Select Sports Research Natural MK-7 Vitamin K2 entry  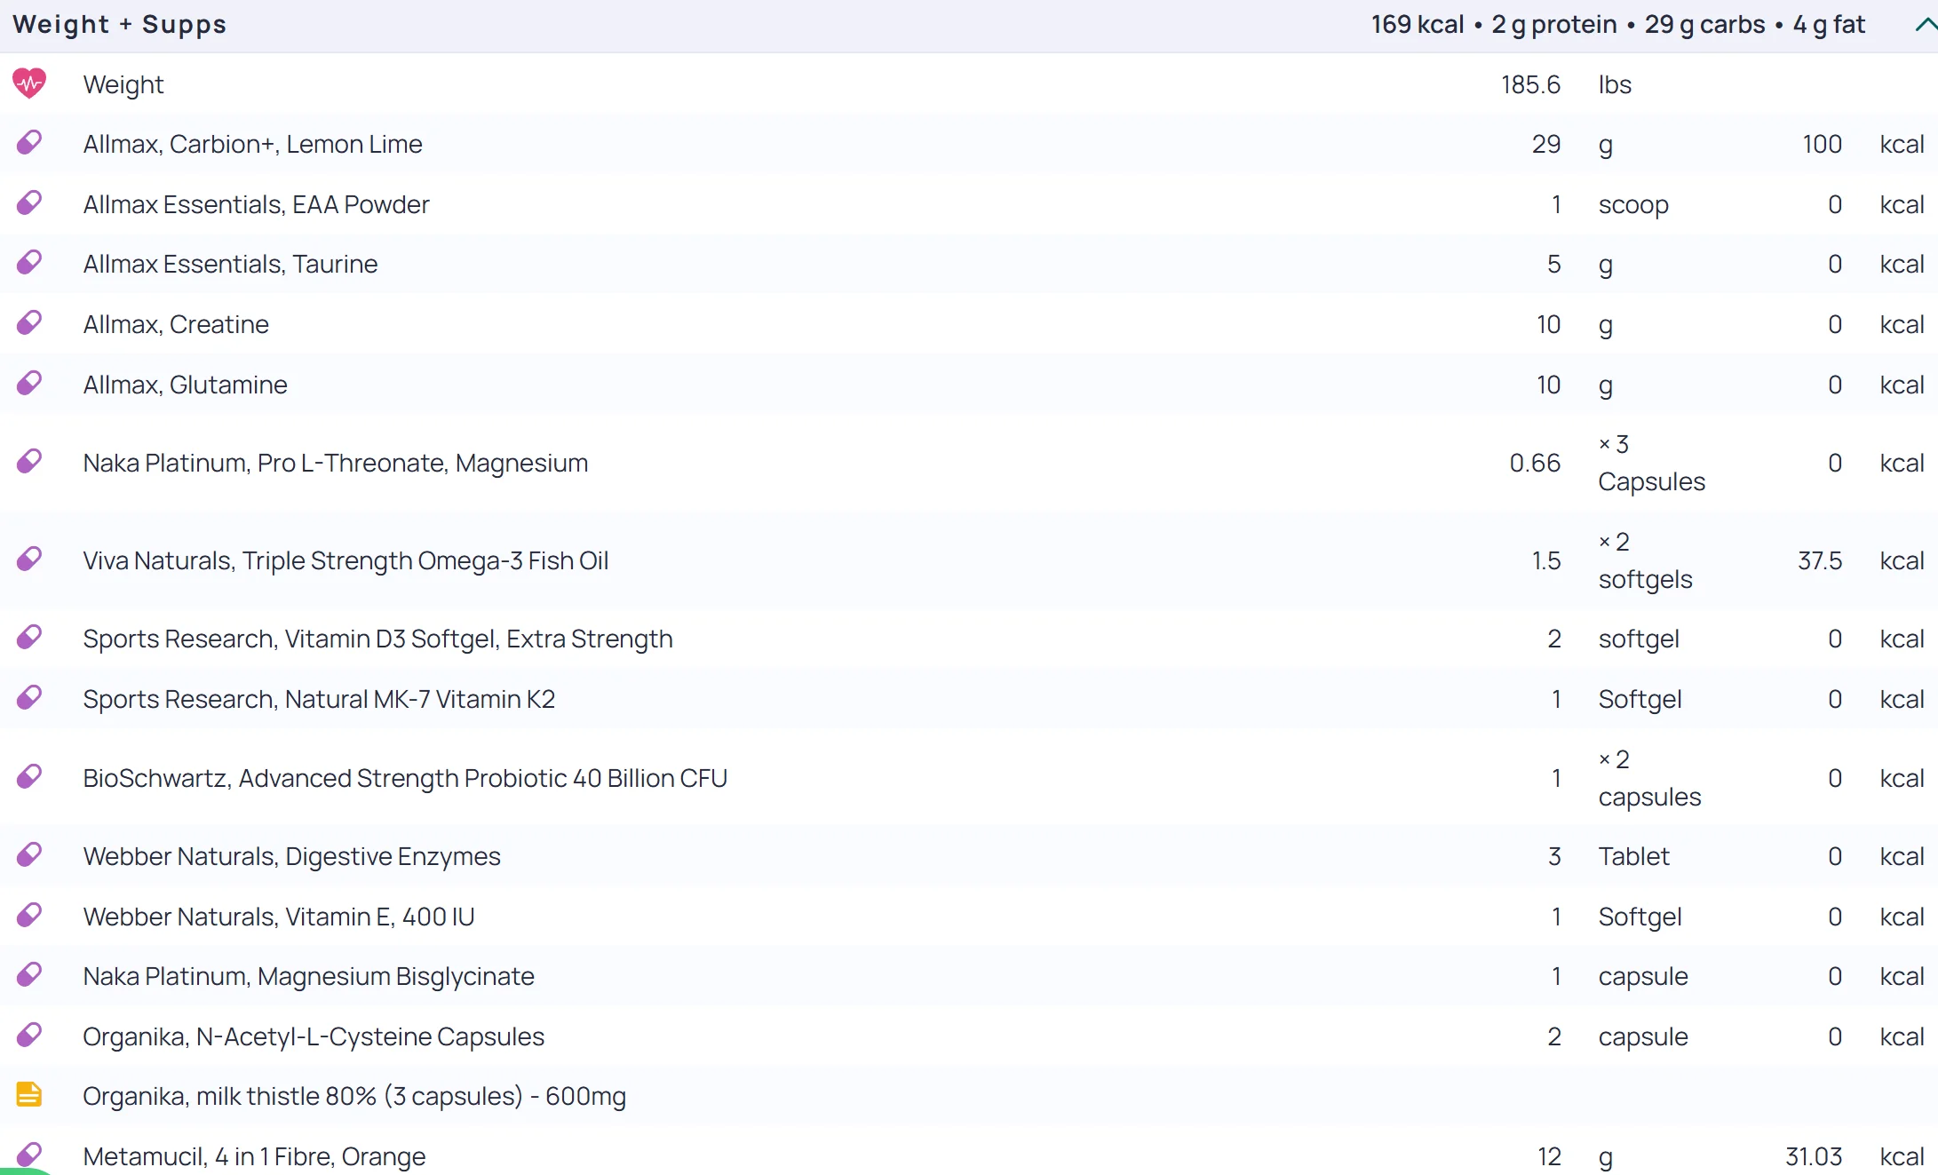[319, 699]
